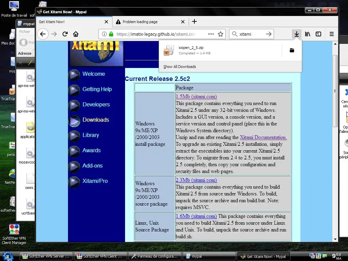
Task: Switch to Problem loading page tab
Action: click(x=151, y=22)
